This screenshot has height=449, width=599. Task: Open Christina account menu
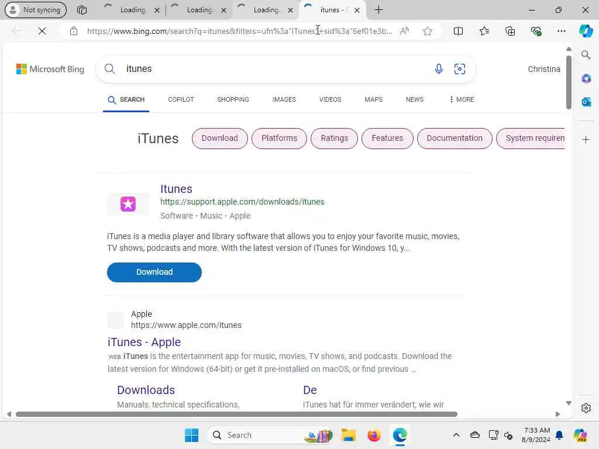[544, 69]
